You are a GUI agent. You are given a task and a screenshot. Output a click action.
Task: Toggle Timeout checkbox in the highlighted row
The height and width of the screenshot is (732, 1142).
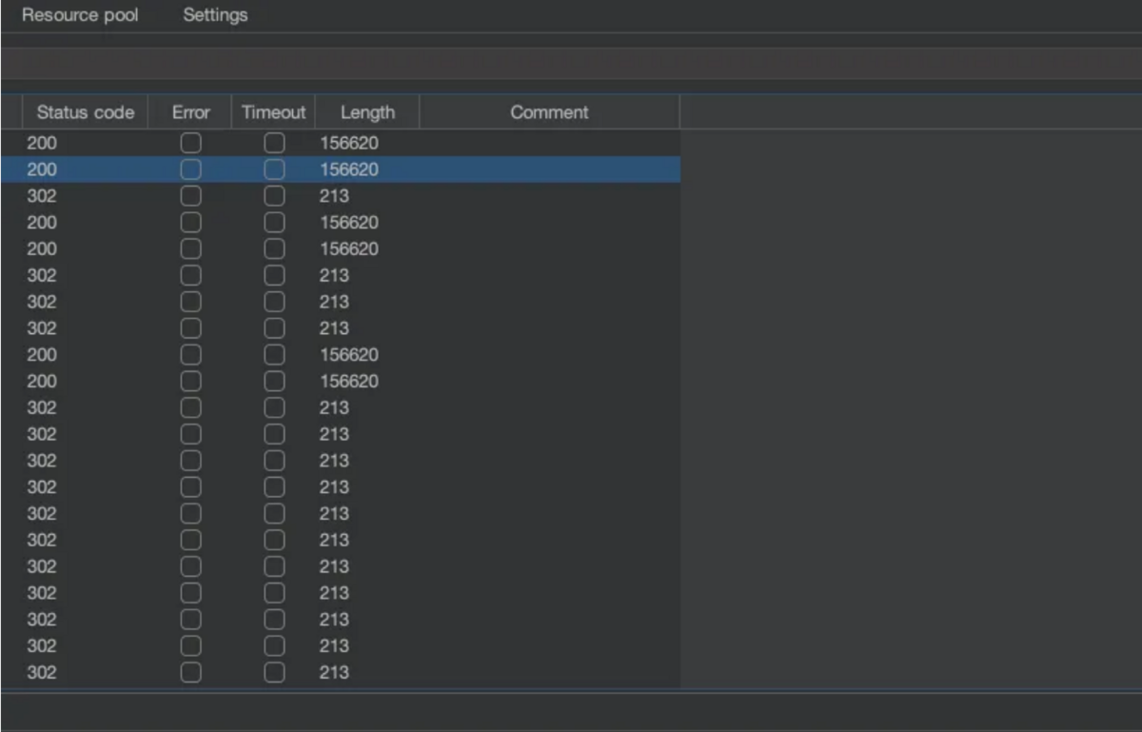pyautogui.click(x=274, y=169)
